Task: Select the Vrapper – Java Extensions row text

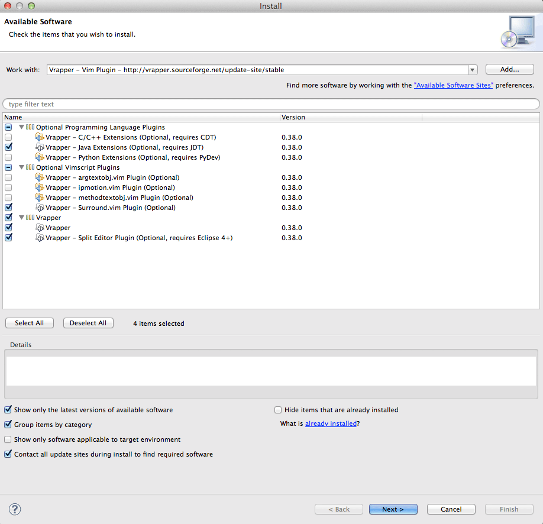Action: coord(125,147)
